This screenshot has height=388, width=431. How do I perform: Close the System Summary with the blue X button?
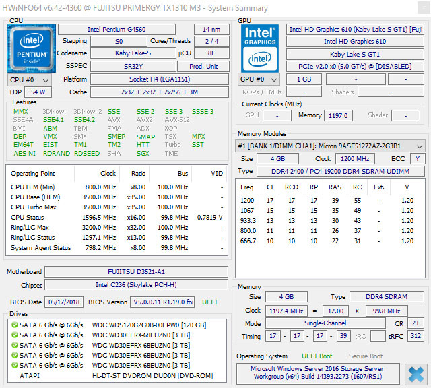[416, 375]
